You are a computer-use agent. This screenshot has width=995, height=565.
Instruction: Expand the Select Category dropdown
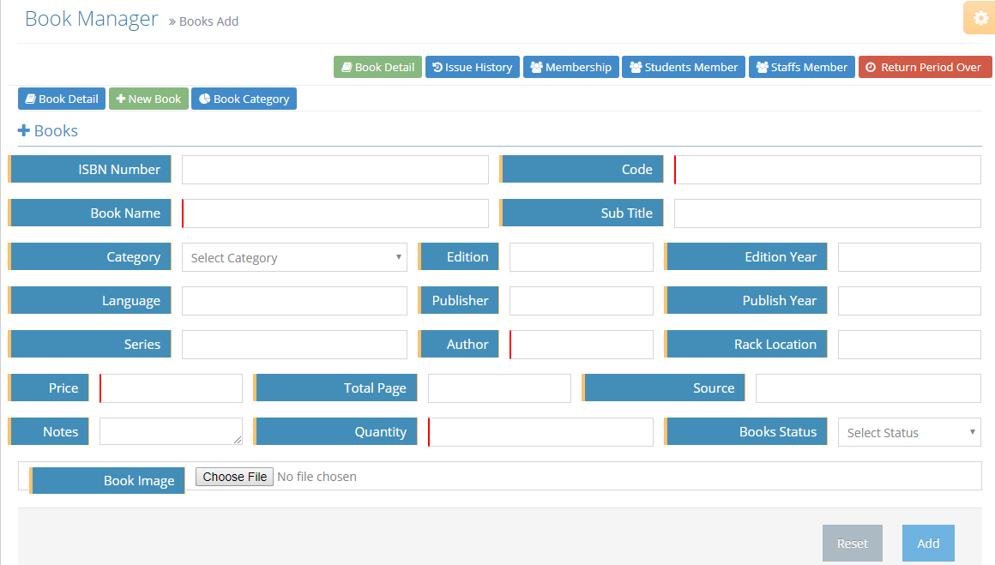294,257
